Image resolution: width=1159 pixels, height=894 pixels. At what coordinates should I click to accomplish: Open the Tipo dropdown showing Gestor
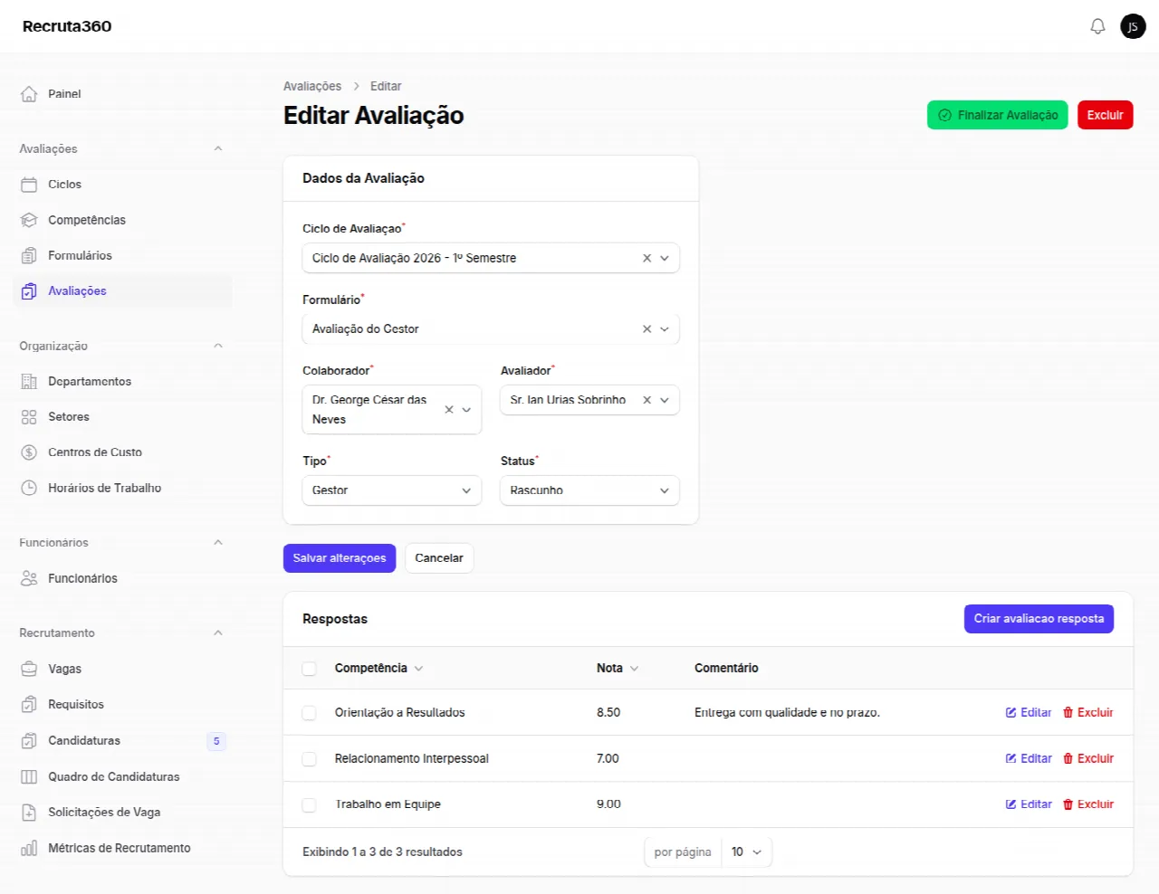click(391, 490)
